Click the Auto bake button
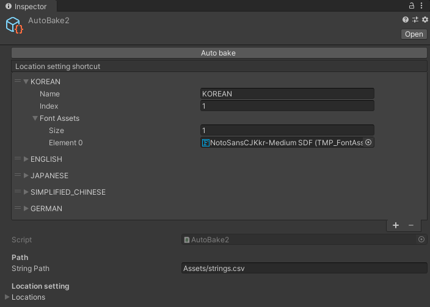 pos(219,53)
